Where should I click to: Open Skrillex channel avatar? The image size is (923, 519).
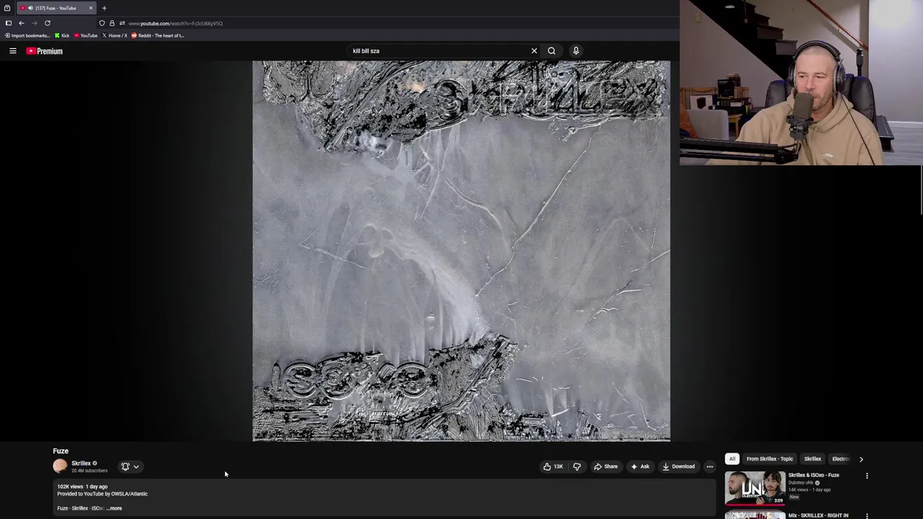(60, 466)
